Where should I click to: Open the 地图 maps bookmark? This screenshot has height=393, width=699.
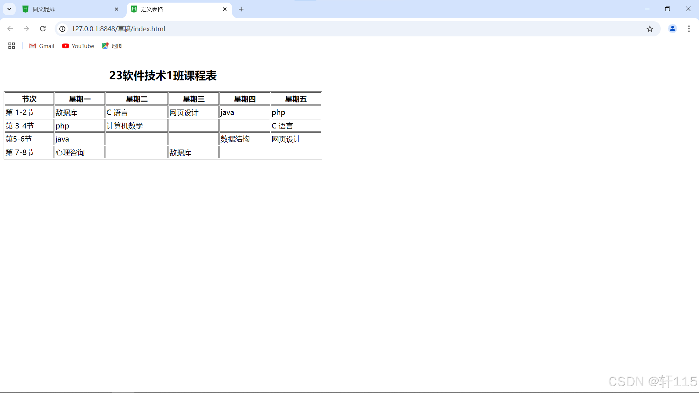point(112,46)
